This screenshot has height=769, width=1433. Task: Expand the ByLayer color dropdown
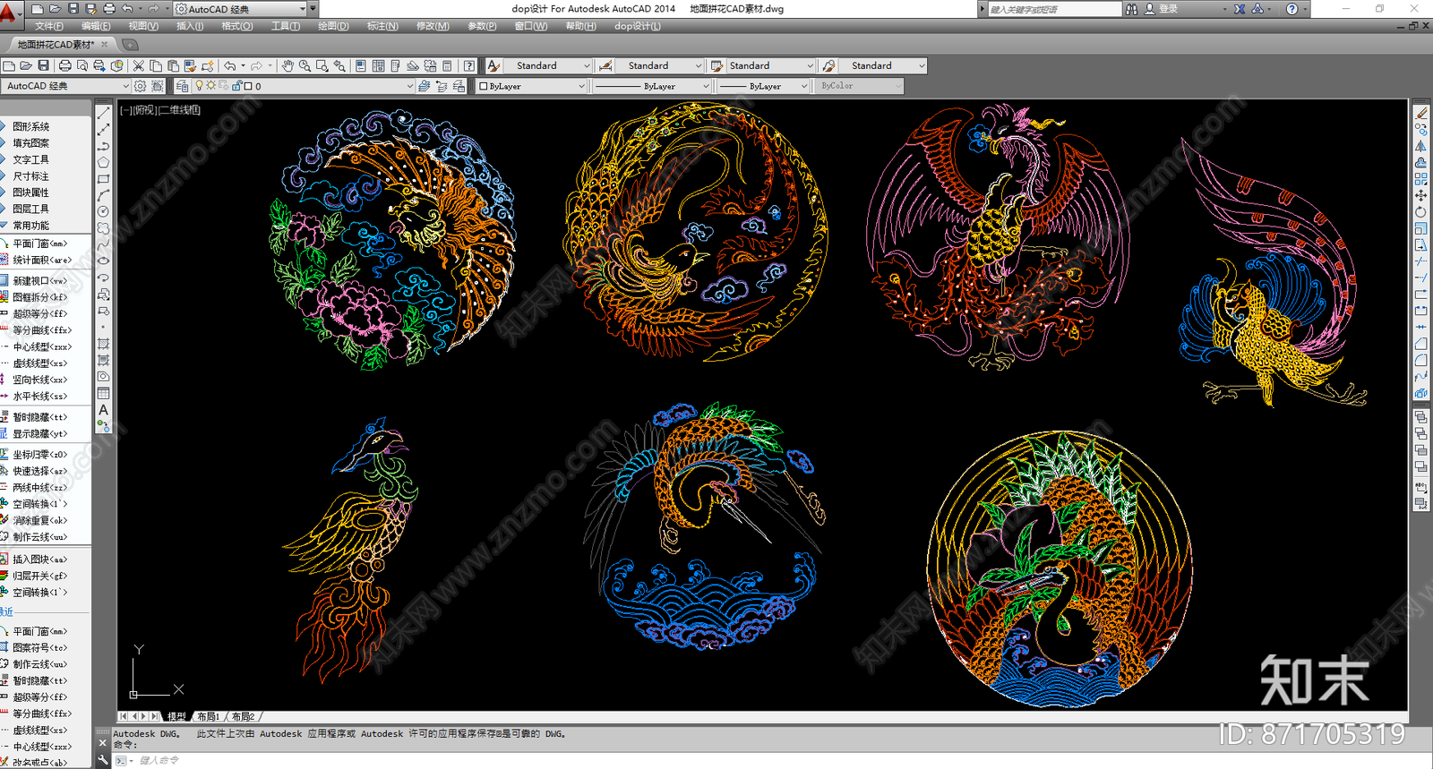pos(580,86)
